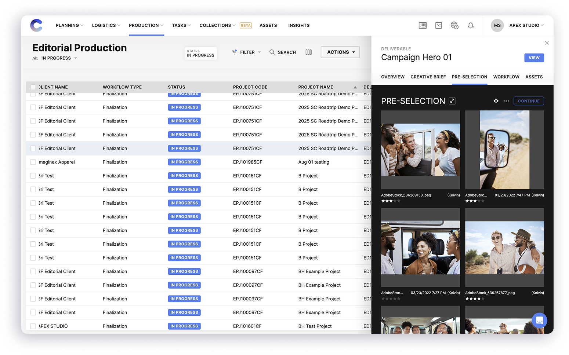569x355 pixels.
Task: Expand the Planning menu
Action: click(x=70, y=25)
